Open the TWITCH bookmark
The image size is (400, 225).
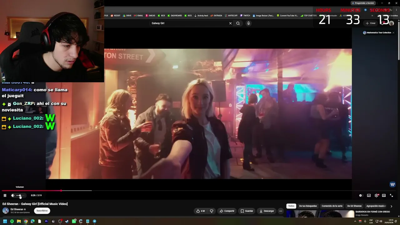245,16
